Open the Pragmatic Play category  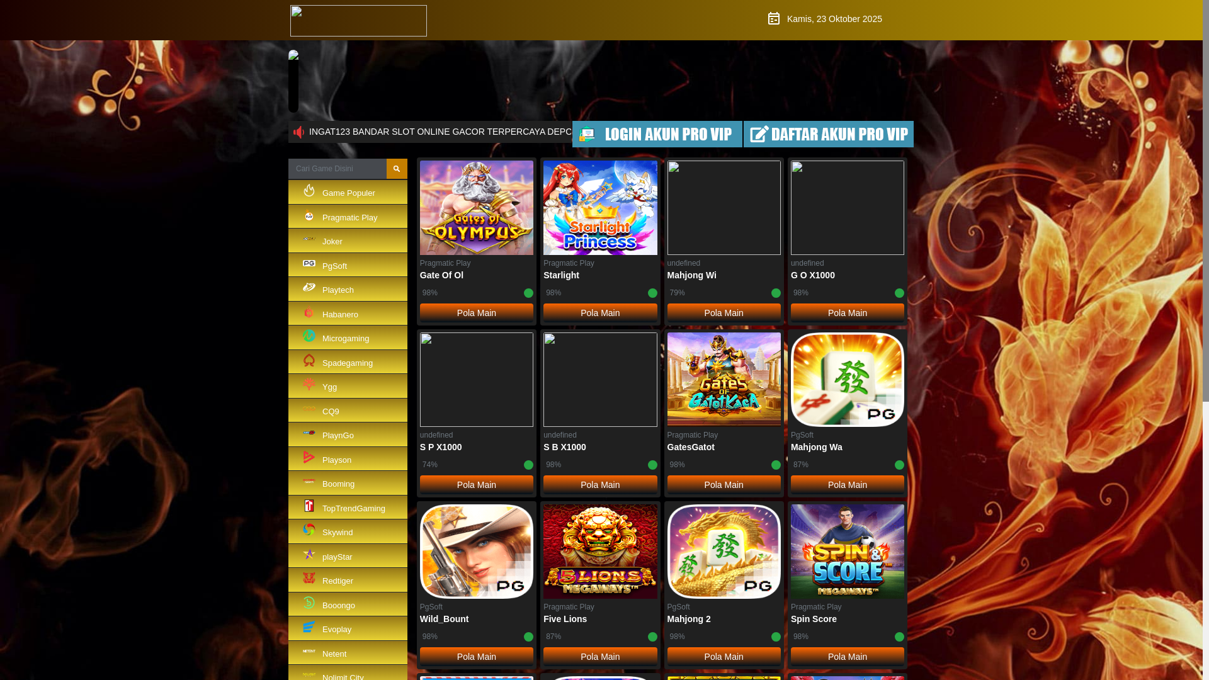[x=348, y=217]
